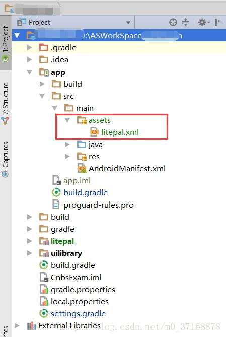Expand the app build folder arrow

42,84
